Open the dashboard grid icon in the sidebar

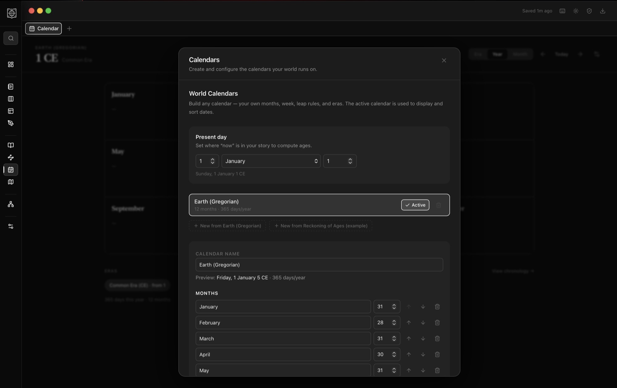pos(11,64)
